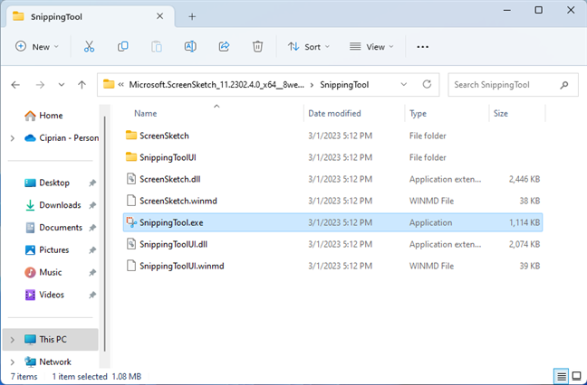Open the New dropdown menu

(x=36, y=46)
